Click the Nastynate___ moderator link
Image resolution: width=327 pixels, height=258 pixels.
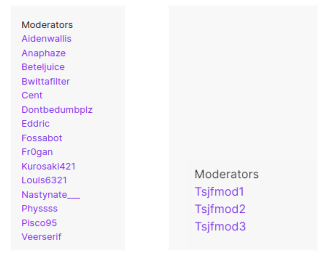(x=51, y=195)
